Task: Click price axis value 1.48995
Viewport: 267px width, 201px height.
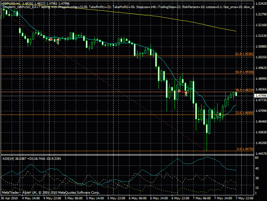Action: (261, 78)
